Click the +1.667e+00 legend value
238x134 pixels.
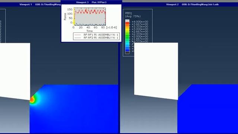click(x=140, y=39)
